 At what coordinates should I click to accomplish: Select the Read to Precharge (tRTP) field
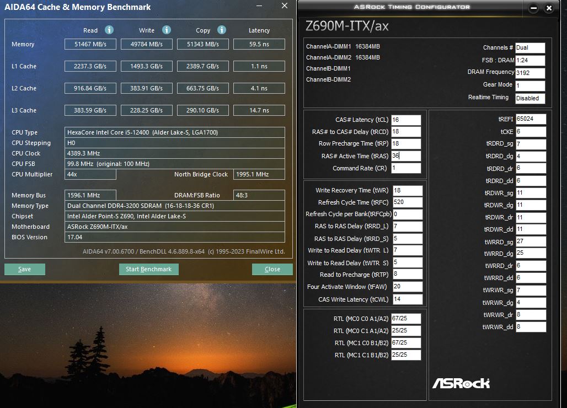pos(408,274)
